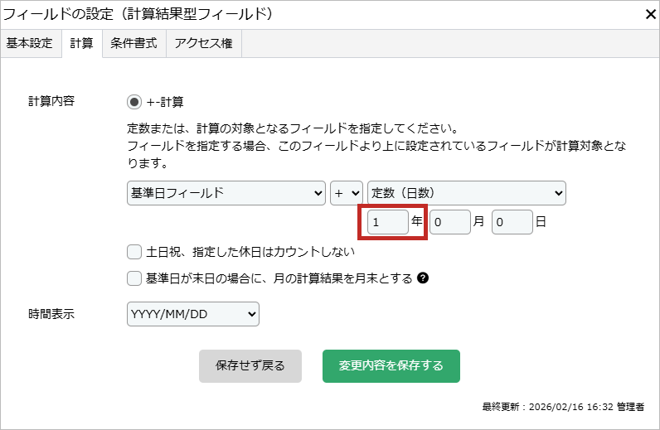Expand the + operator dropdown
The width and height of the screenshot is (660, 430).
point(347,193)
